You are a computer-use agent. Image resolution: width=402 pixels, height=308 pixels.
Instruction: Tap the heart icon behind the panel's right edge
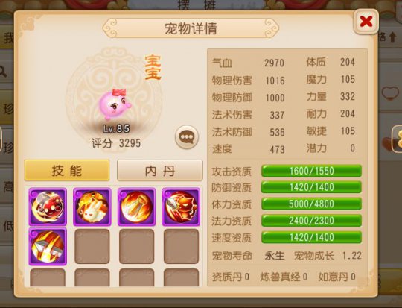(x=390, y=93)
